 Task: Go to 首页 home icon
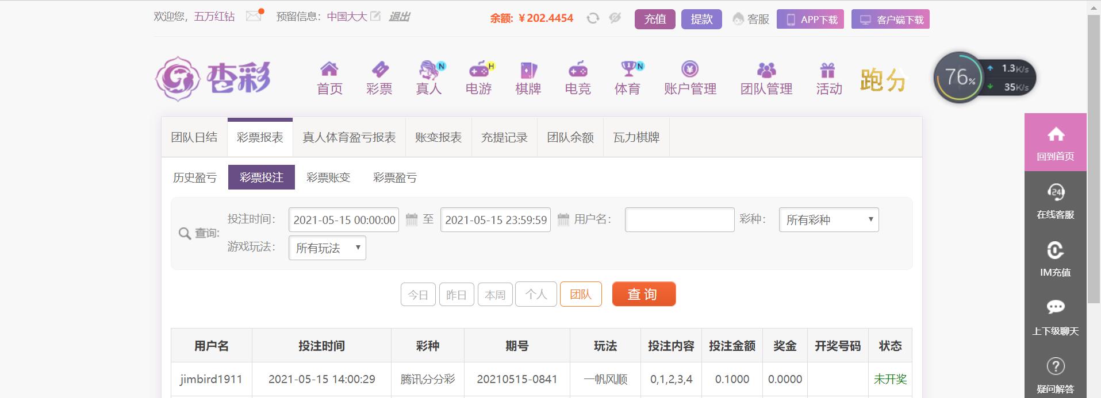click(329, 78)
